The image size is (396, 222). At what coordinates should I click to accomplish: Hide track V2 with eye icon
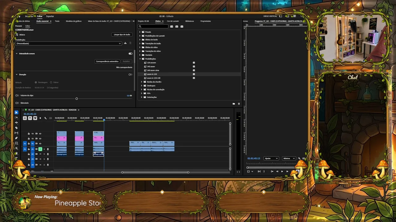click(40, 138)
